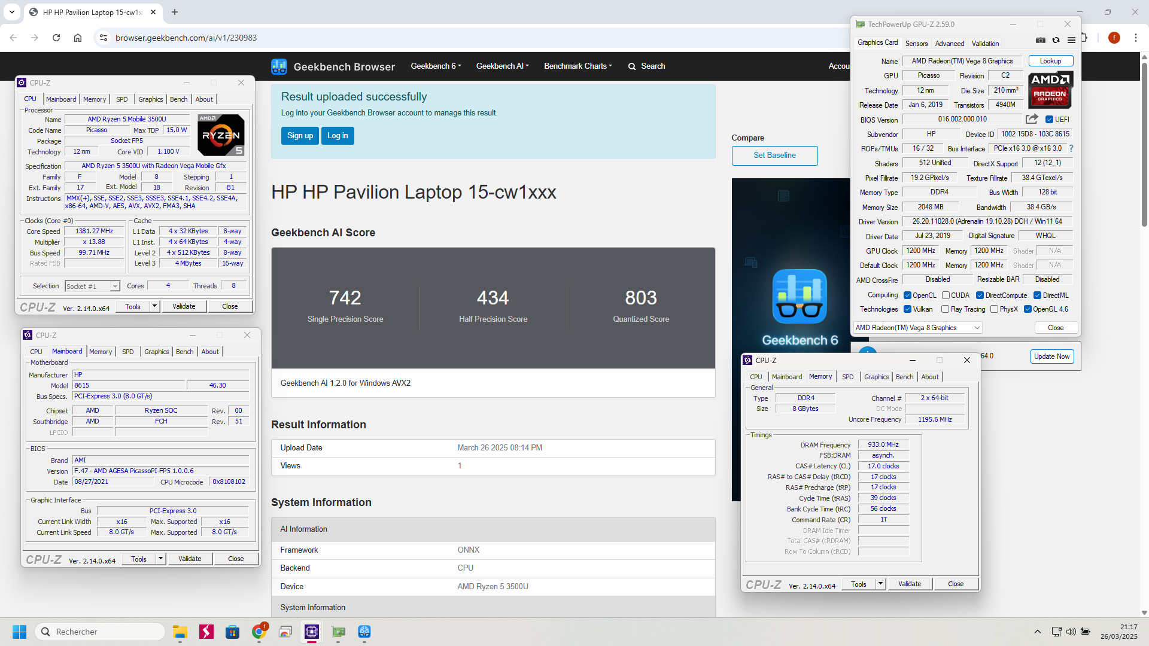The height and width of the screenshot is (646, 1149).
Task: Open Chrome three-dot menu
Action: [x=1135, y=38]
